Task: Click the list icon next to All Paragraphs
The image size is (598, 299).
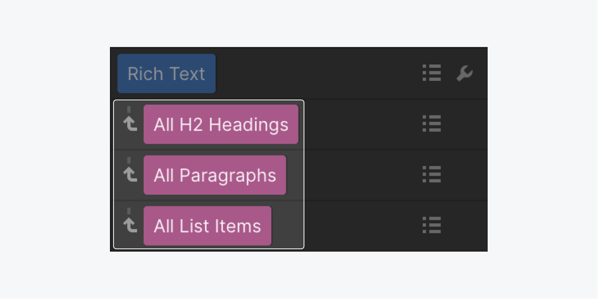Action: [432, 174]
